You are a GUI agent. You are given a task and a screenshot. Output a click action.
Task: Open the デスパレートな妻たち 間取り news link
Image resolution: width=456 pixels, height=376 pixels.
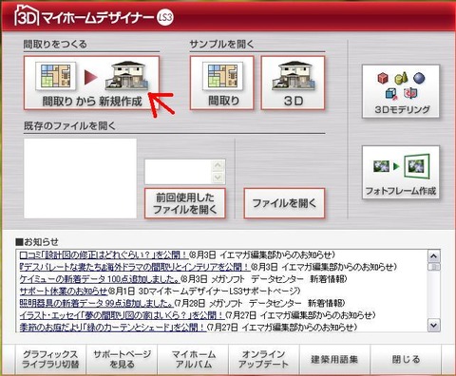click(x=135, y=267)
